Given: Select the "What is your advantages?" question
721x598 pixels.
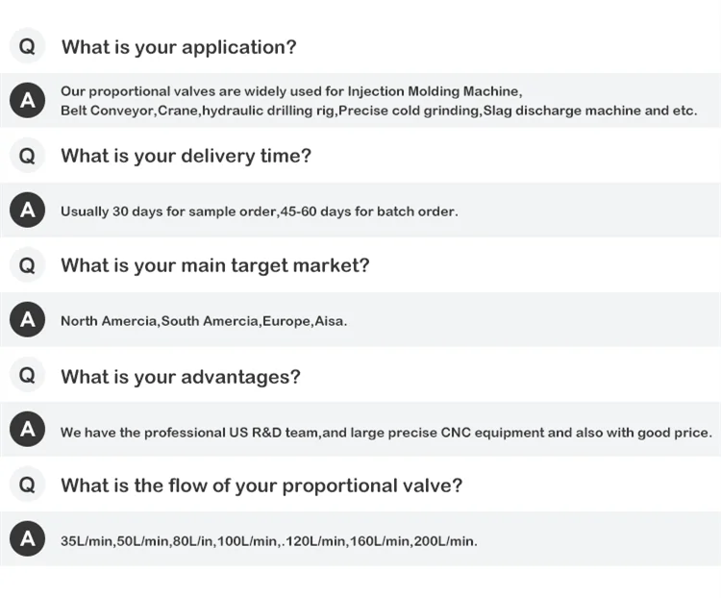Looking at the screenshot, I should pos(181,377).
